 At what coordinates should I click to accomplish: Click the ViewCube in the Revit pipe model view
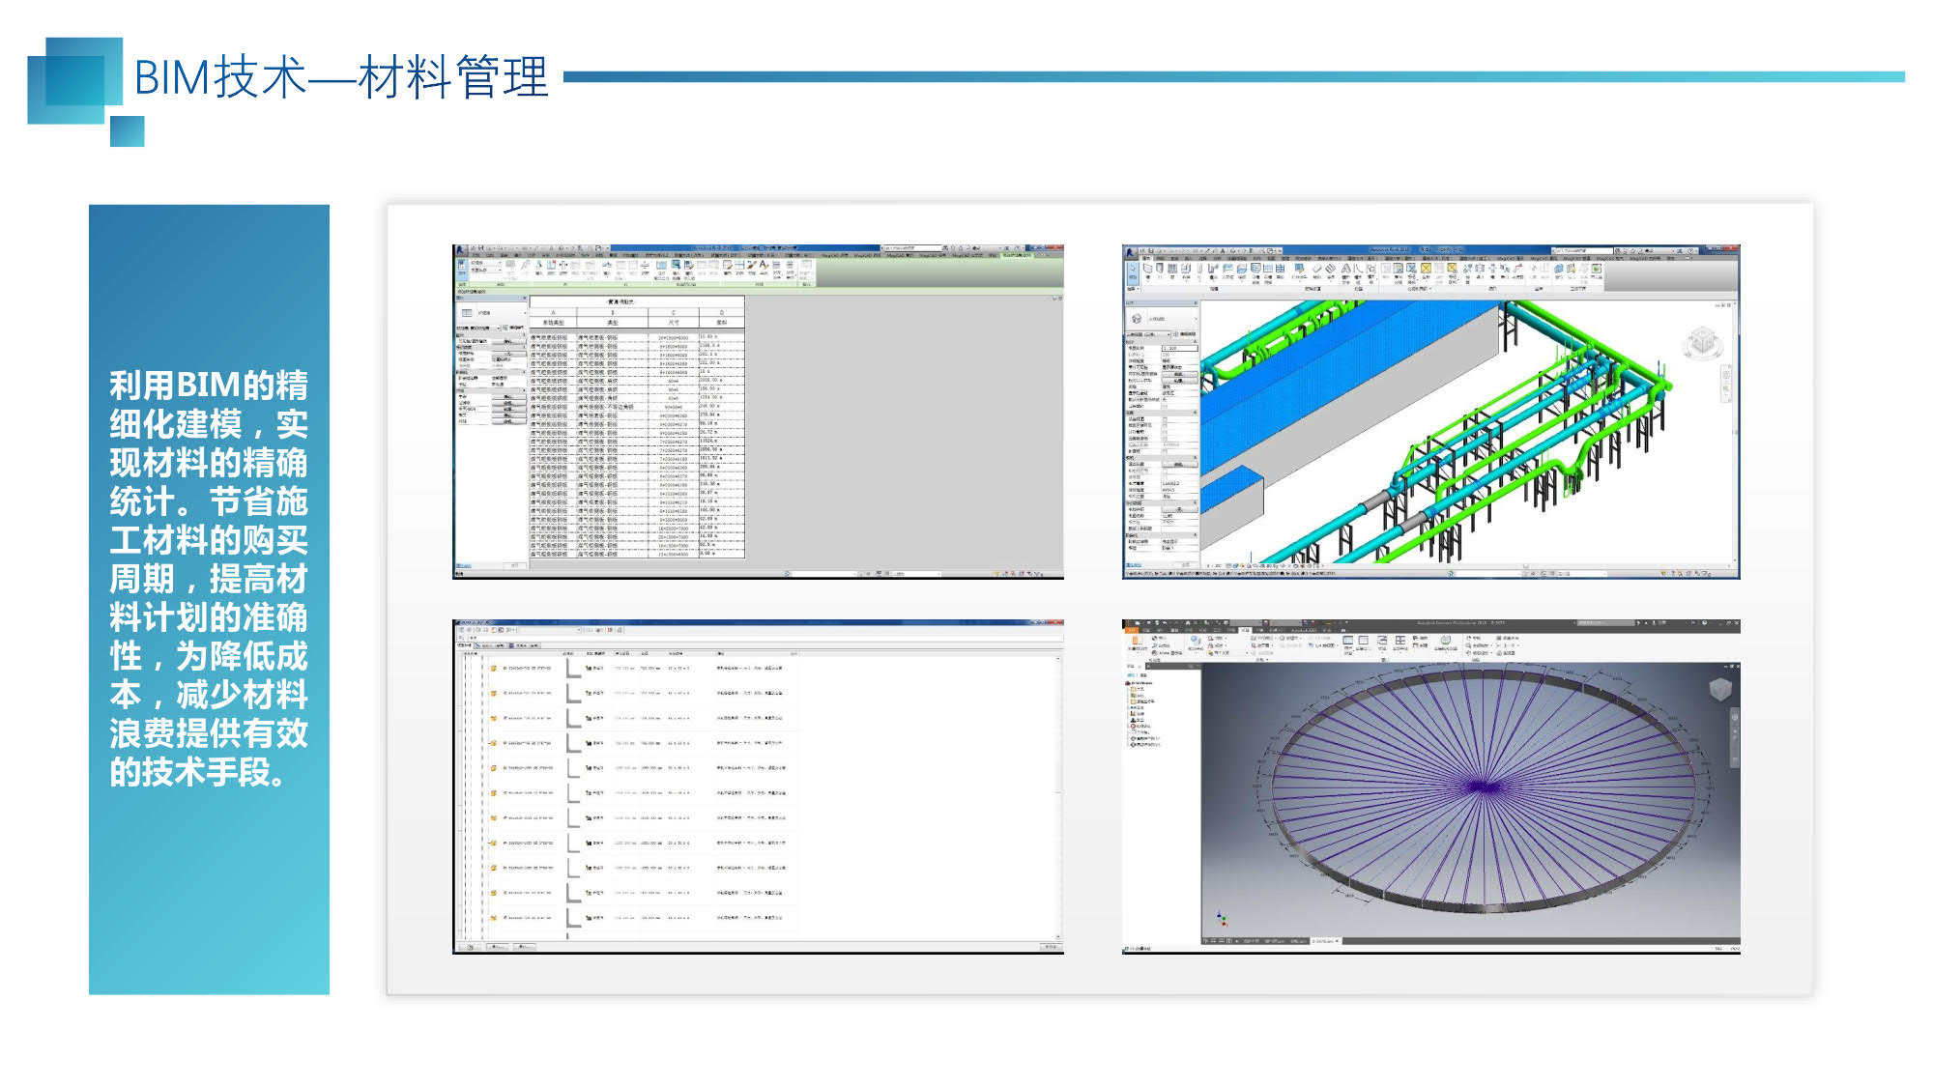coord(1703,343)
